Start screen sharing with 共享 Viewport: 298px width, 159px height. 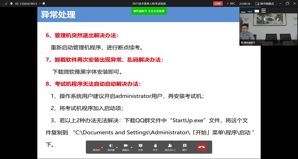point(140,146)
